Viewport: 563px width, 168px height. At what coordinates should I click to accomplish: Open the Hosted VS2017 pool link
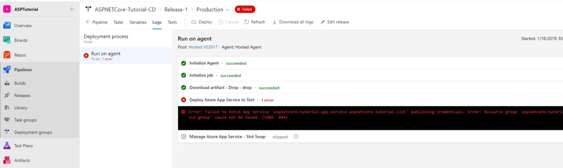[203, 47]
